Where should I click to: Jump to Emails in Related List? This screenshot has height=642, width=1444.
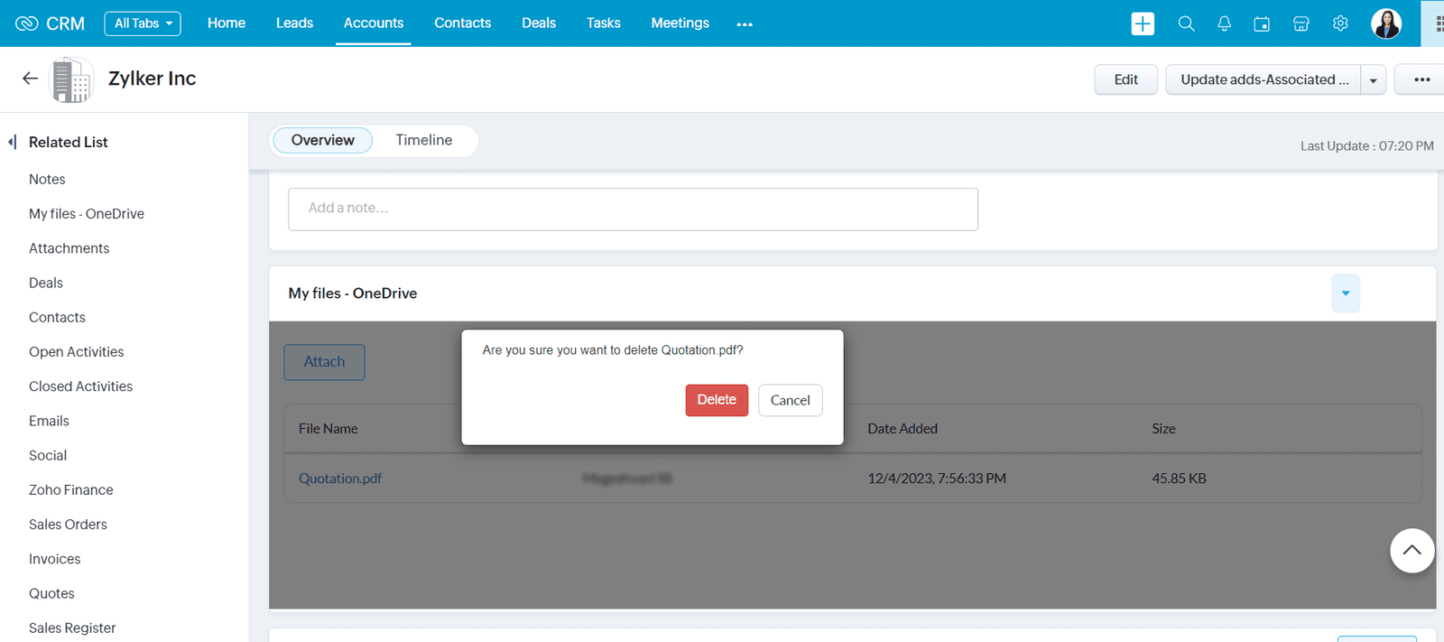click(49, 421)
